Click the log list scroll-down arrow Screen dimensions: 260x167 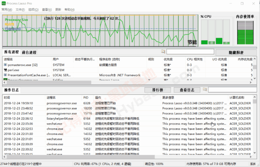tap(255, 152)
